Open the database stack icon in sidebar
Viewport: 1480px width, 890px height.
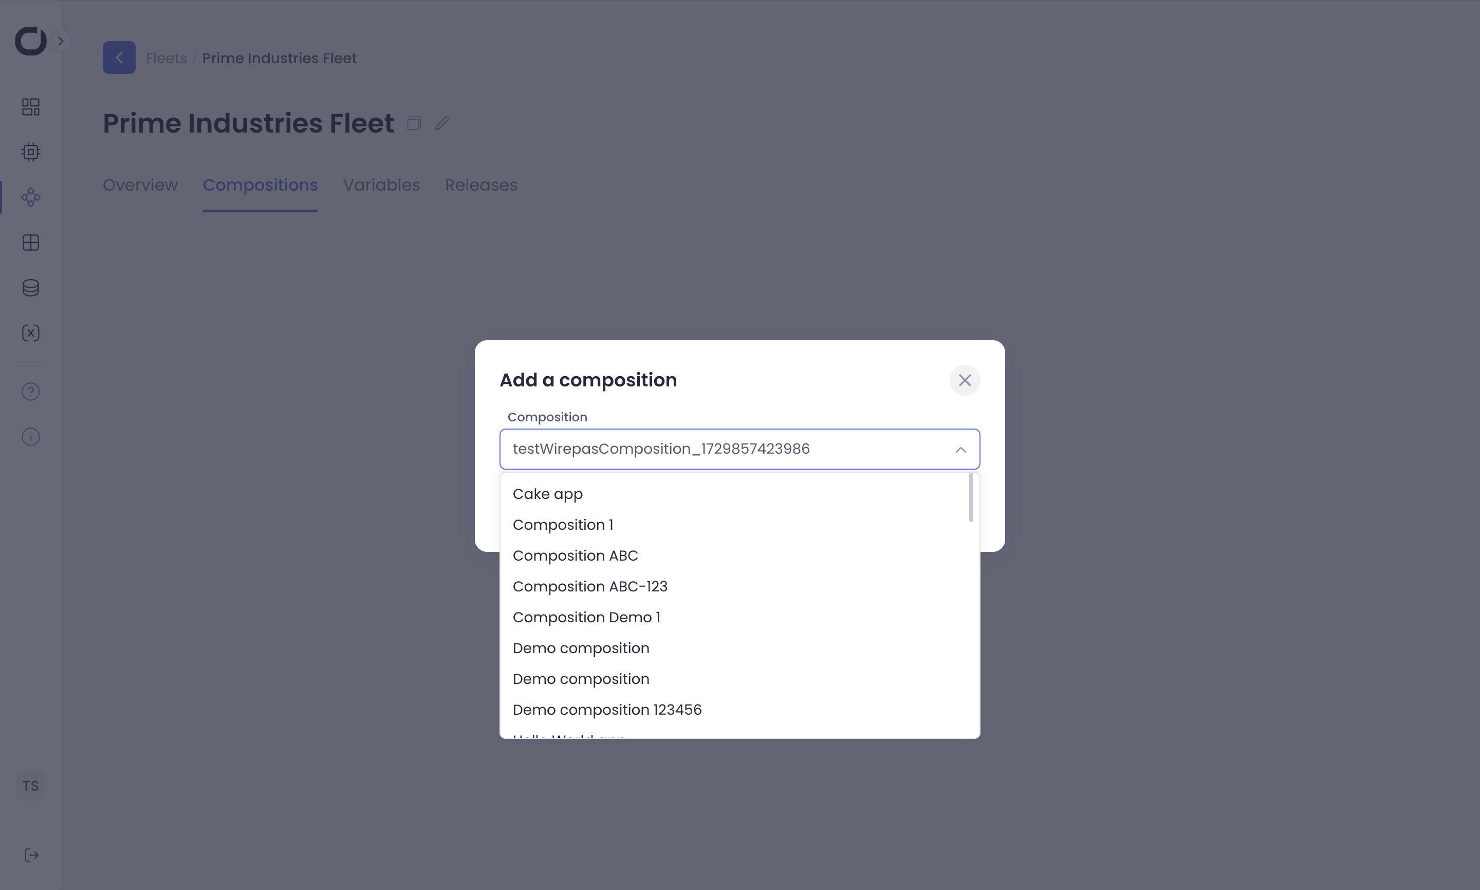31,288
